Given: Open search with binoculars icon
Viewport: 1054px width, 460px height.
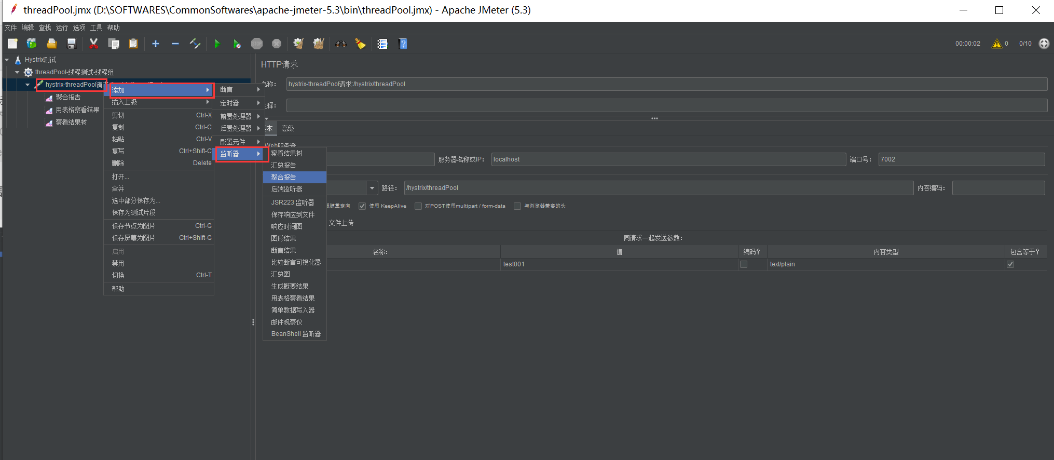Looking at the screenshot, I should click(341, 44).
